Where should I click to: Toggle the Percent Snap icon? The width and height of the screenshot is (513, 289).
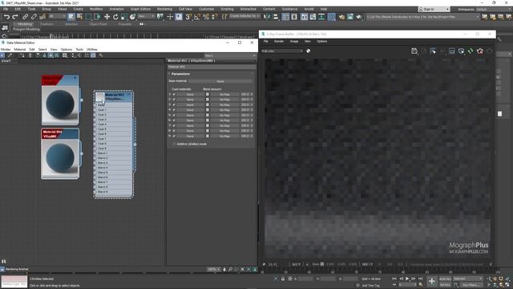coord(206,17)
